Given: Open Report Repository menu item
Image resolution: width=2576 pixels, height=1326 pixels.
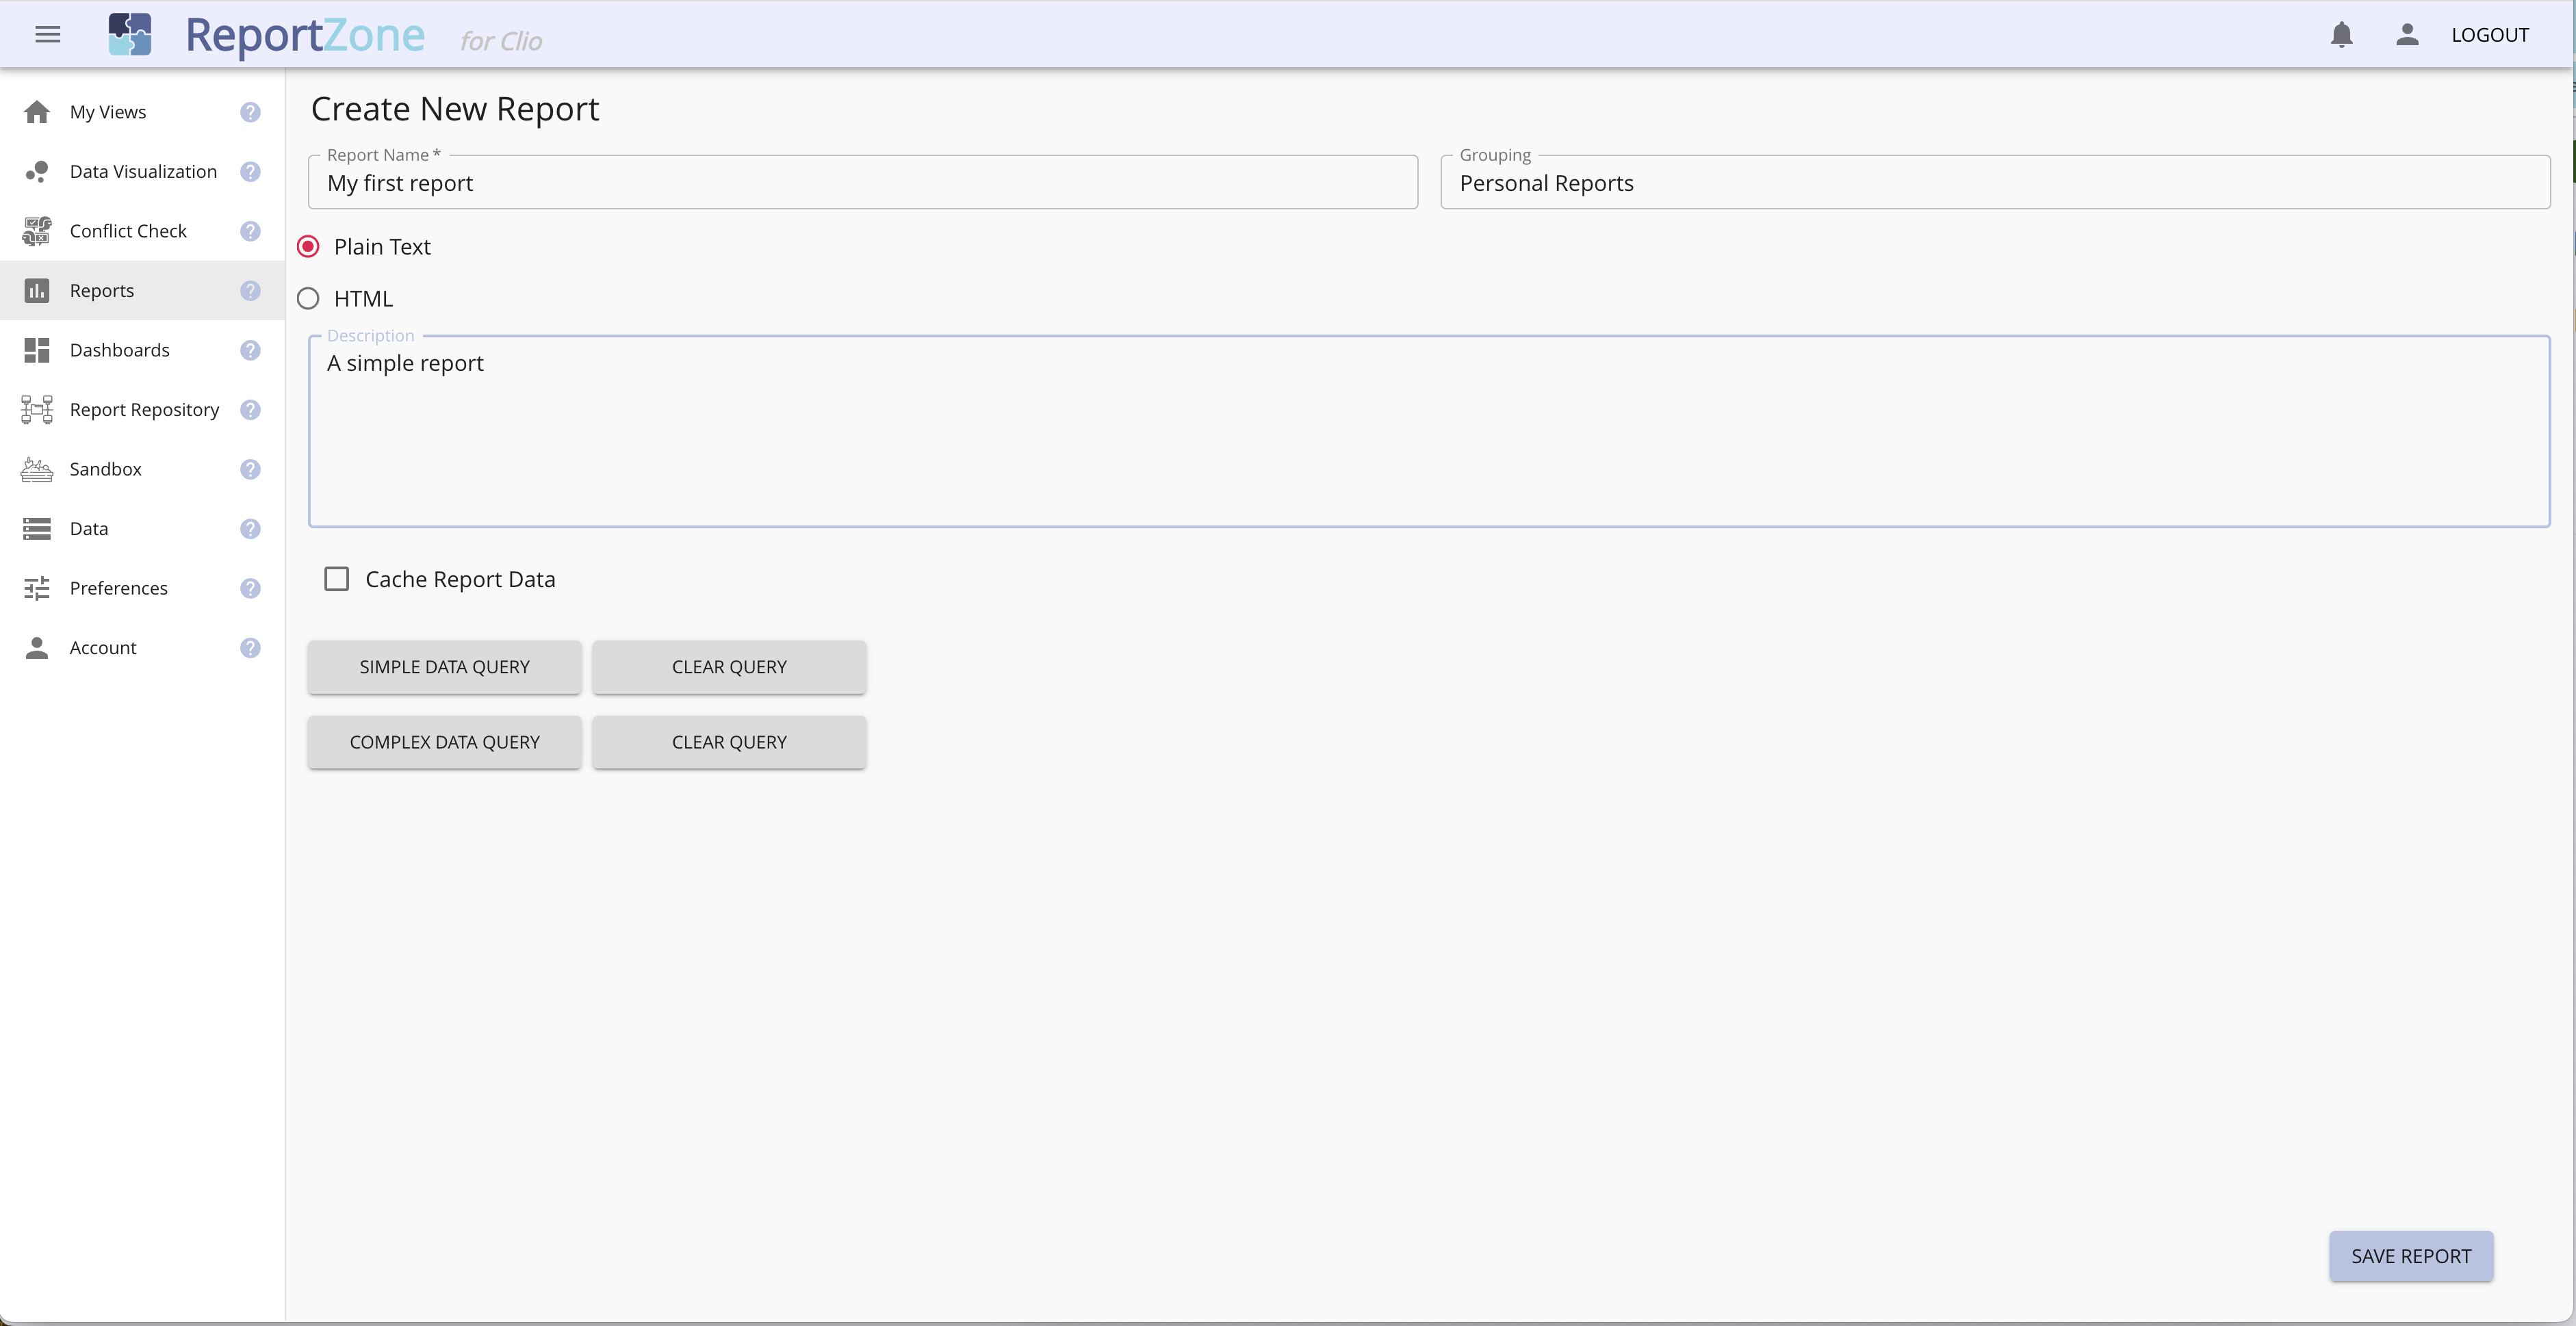Looking at the screenshot, I should 142,410.
